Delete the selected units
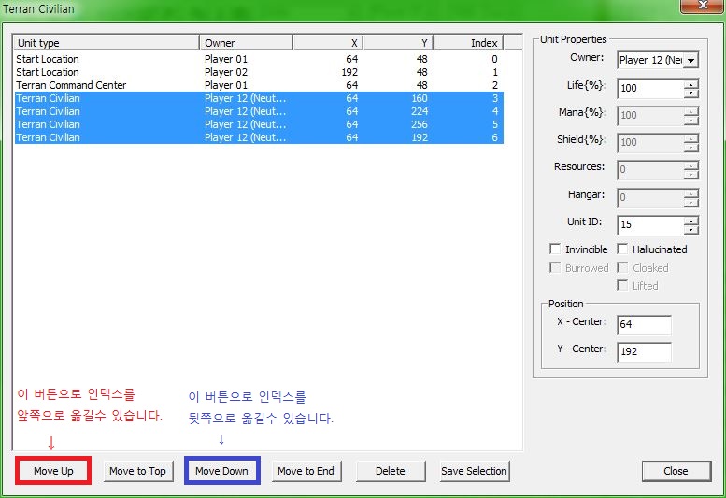 [391, 471]
